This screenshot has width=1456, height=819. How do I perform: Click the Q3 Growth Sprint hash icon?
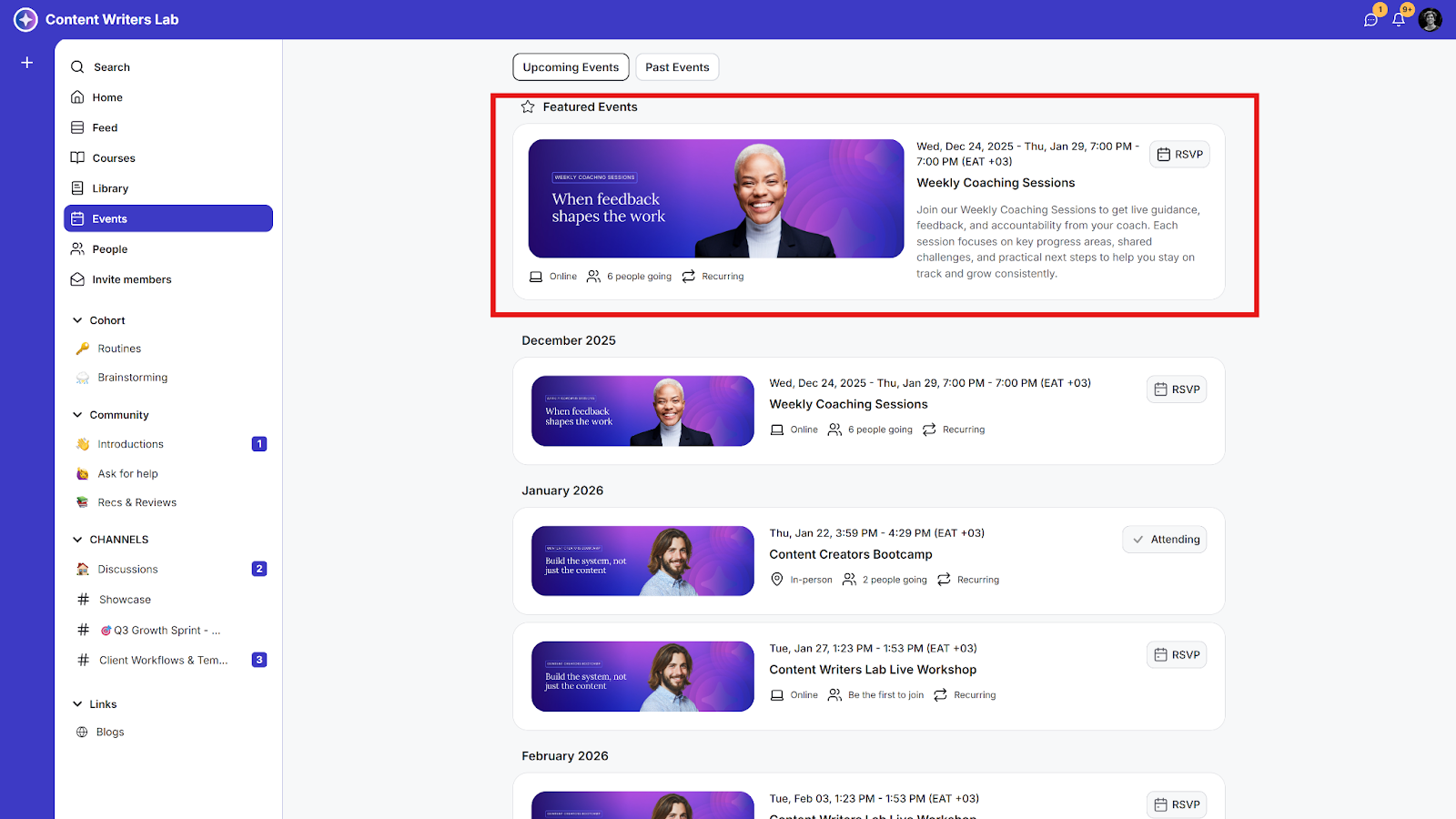click(83, 630)
